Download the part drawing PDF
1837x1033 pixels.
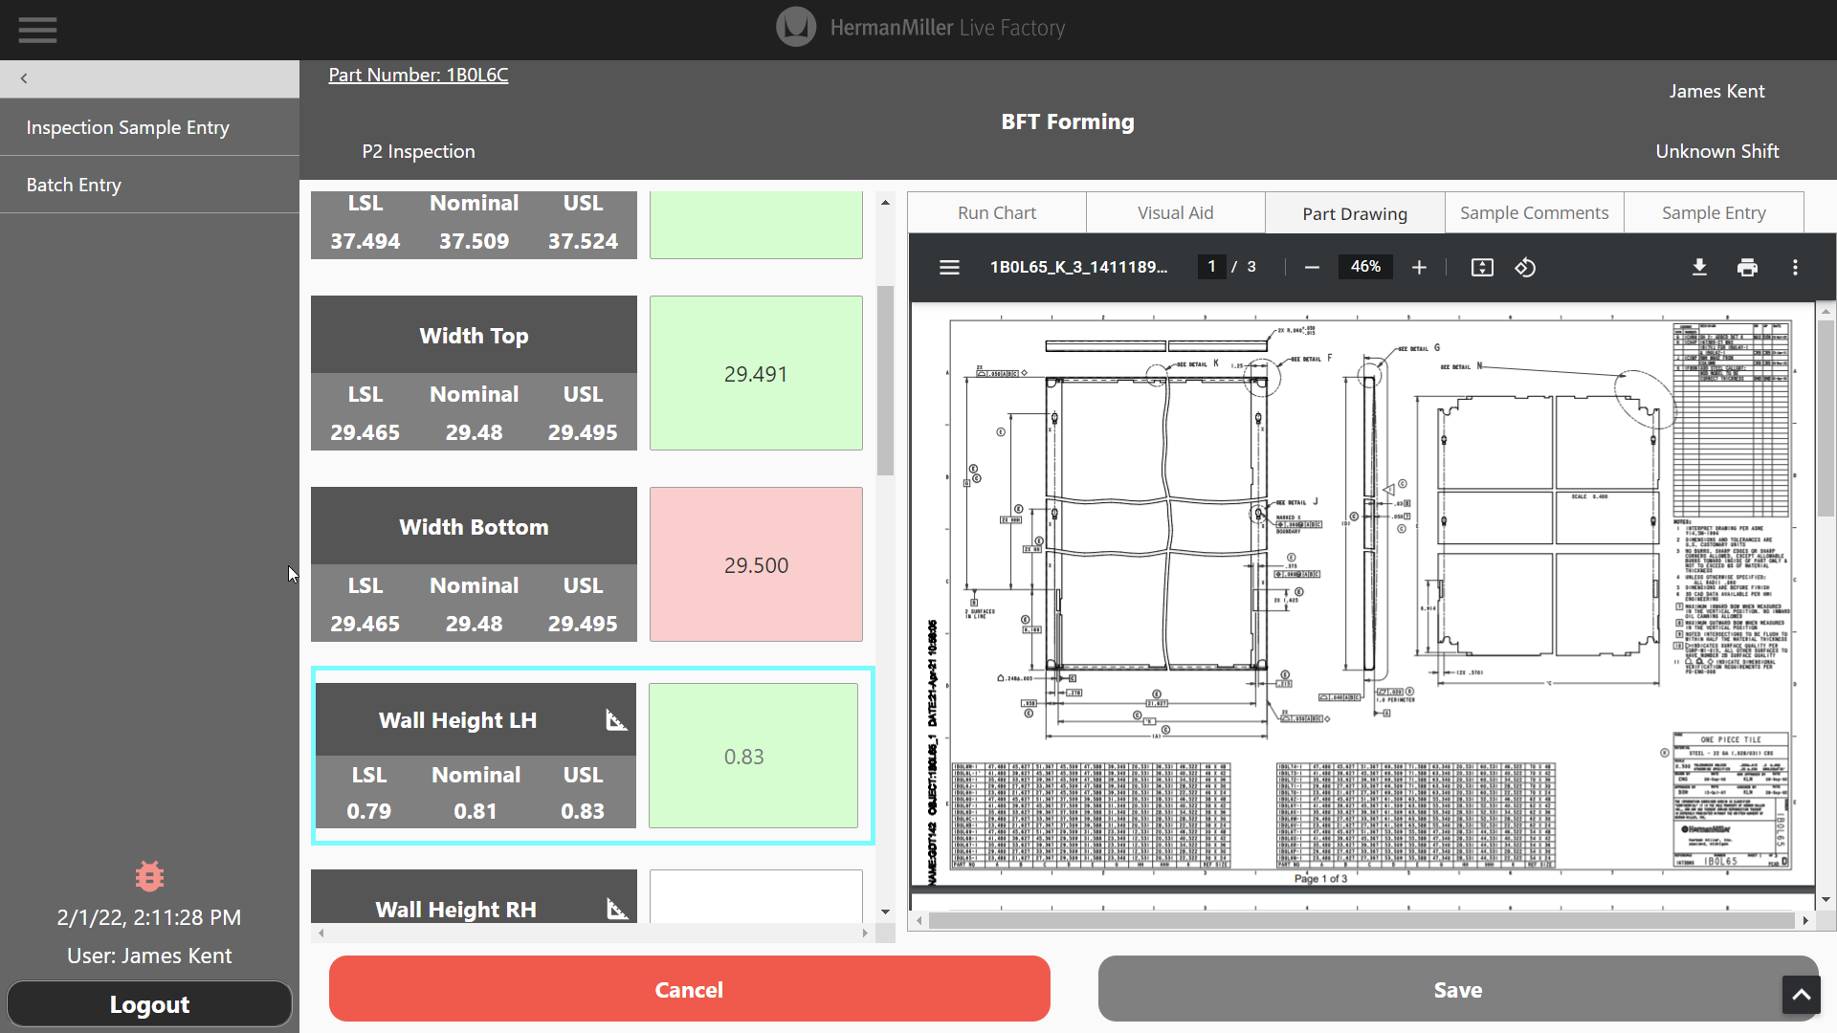(1699, 267)
